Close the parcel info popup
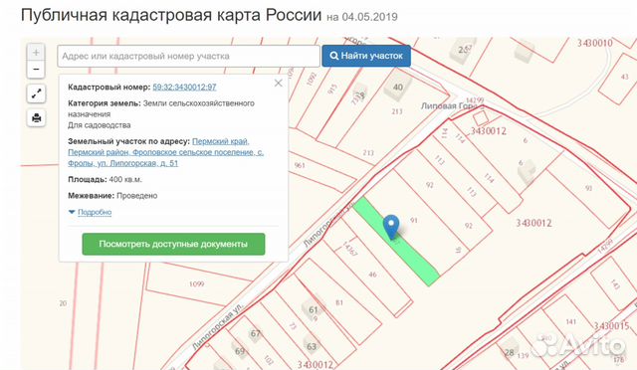 point(279,83)
